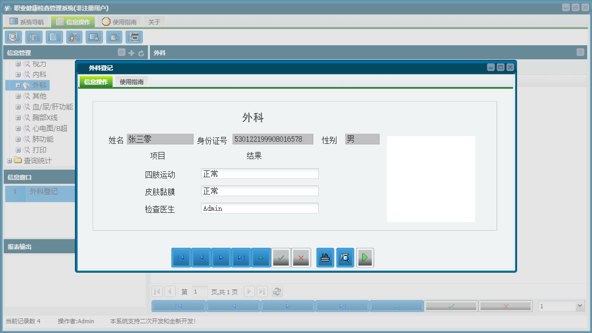592x333 pixels.
Task: Jump to the last record in the dialog
Action: [x=240, y=258]
